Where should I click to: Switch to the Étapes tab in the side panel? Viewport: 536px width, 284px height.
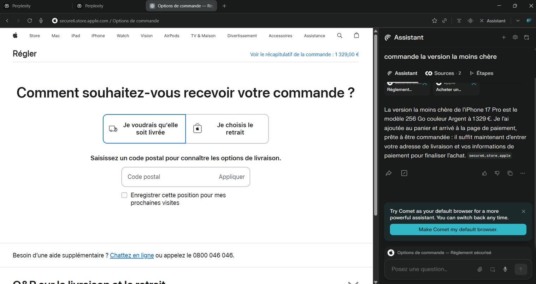[482, 73]
